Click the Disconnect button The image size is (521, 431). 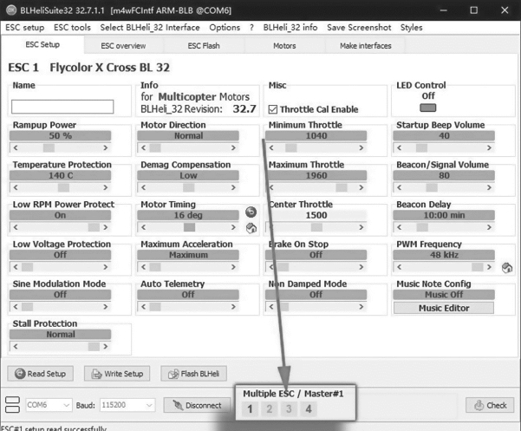click(197, 405)
